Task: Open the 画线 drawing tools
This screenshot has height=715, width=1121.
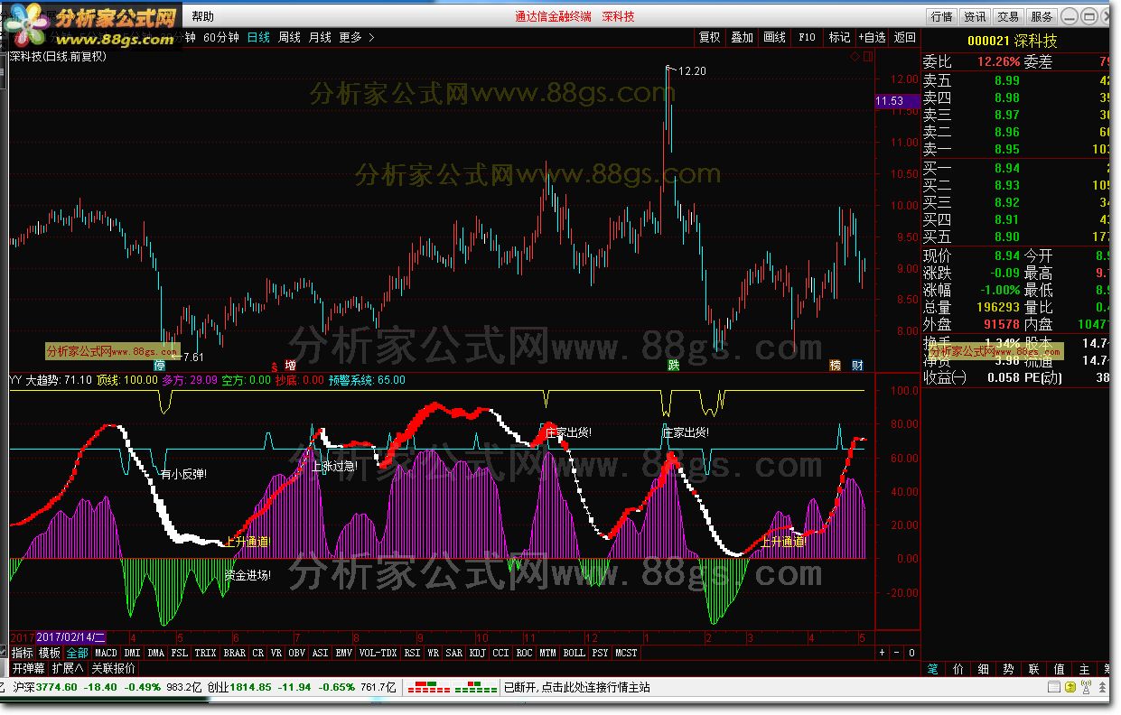Action: 774,37
